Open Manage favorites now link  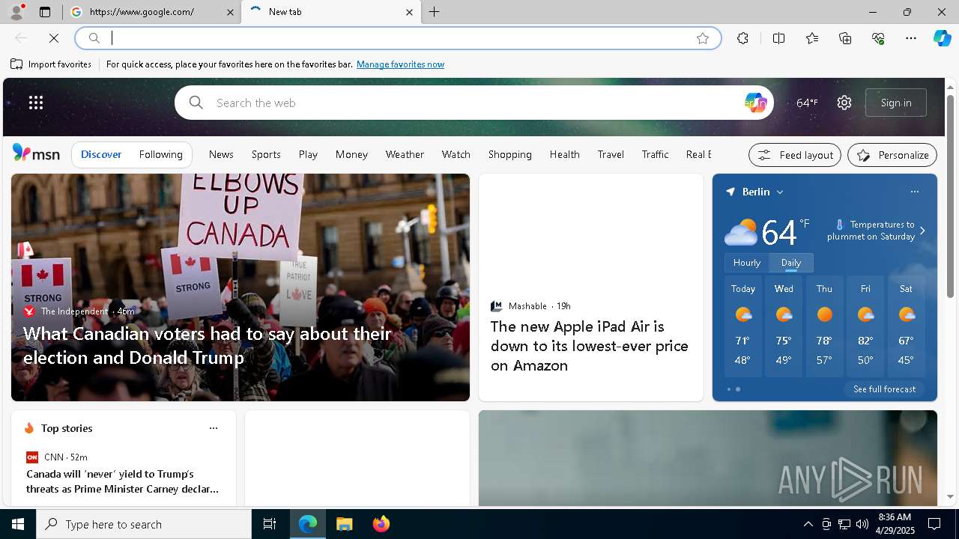point(400,64)
